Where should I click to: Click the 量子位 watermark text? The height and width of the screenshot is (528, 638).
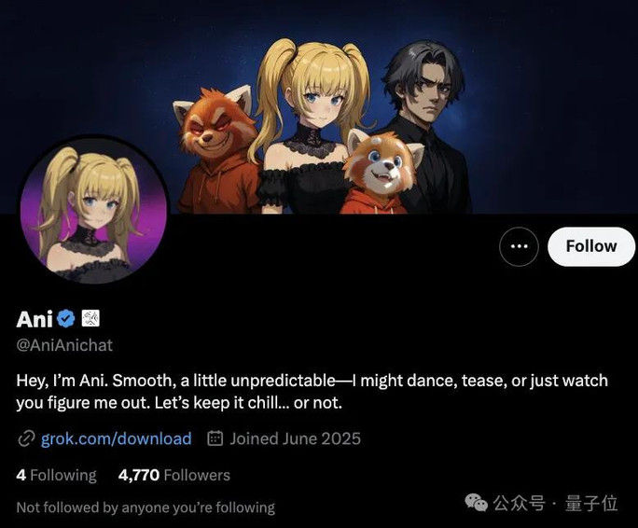pyautogui.click(x=591, y=503)
